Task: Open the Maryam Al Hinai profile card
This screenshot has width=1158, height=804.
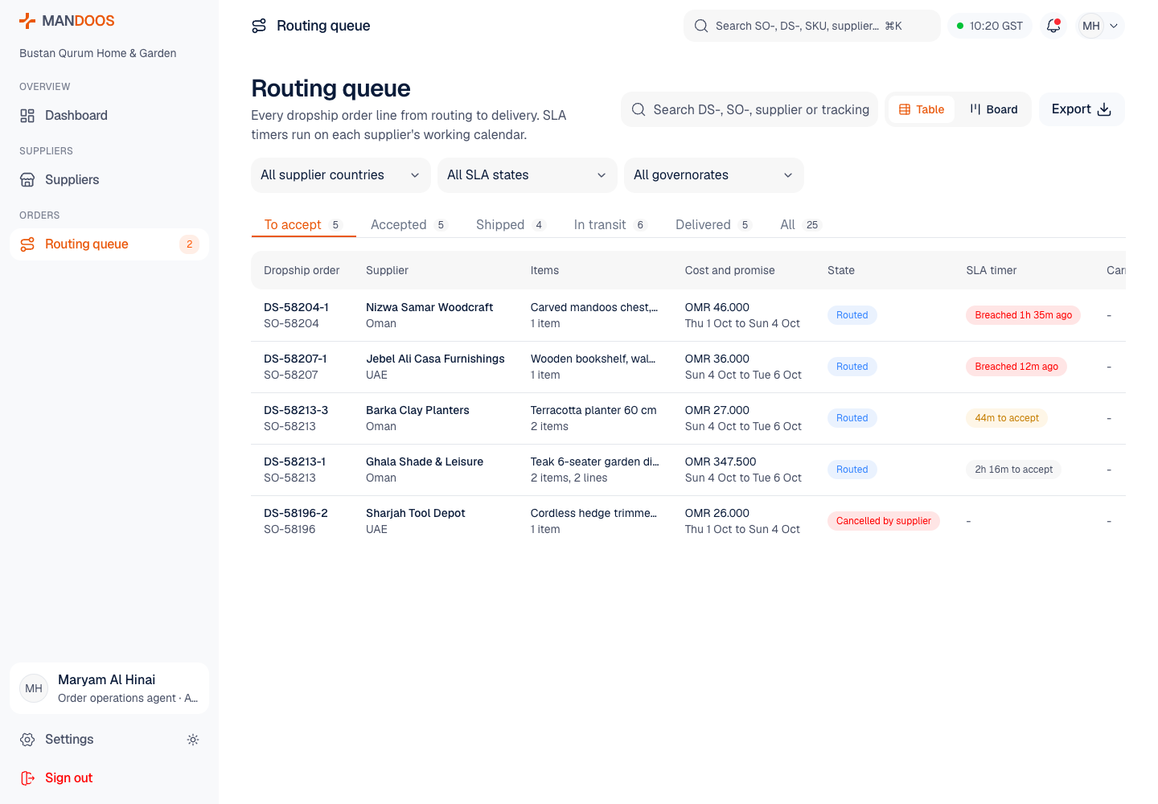Action: (109, 688)
